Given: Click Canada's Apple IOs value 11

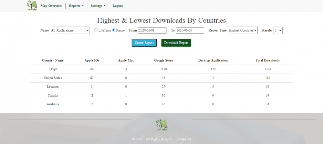Looking at the screenshot, I should [x=92, y=95].
